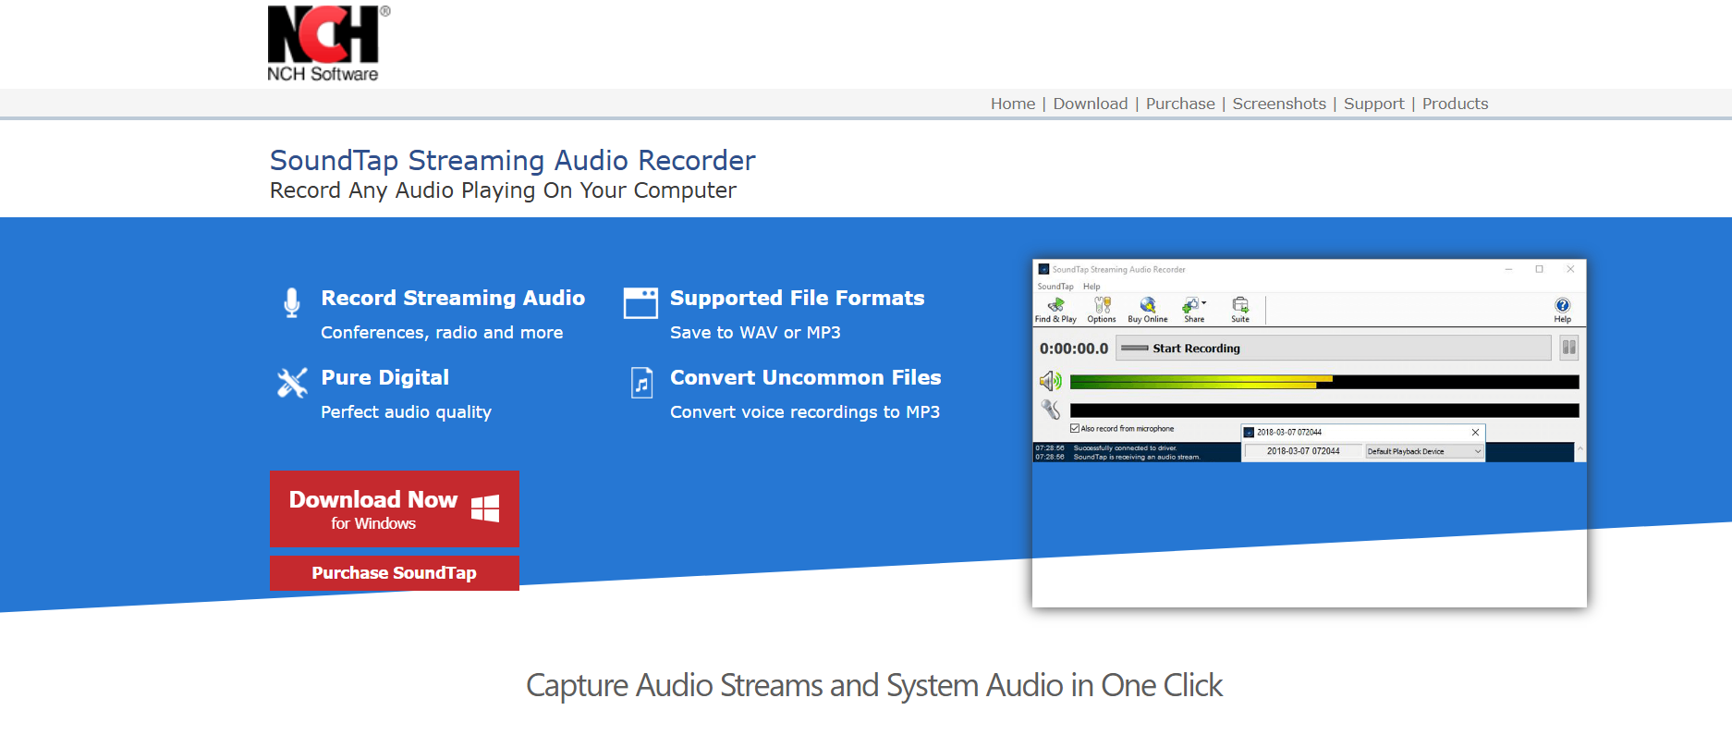The image size is (1732, 735).
Task: Click the pause button next to Start Recording
Action: tap(1568, 349)
